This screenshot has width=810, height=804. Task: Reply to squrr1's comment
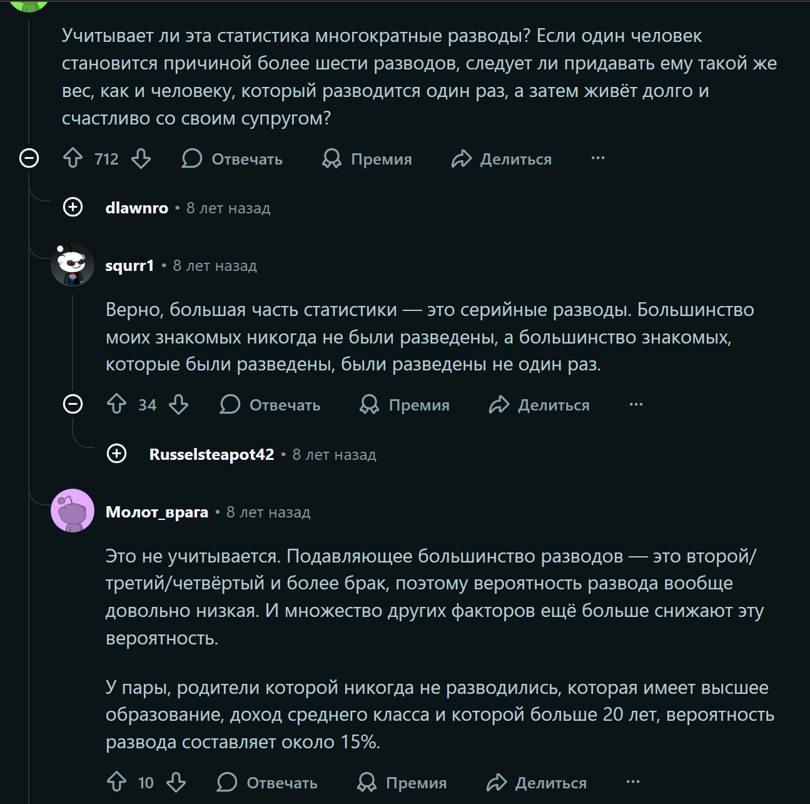coord(270,405)
